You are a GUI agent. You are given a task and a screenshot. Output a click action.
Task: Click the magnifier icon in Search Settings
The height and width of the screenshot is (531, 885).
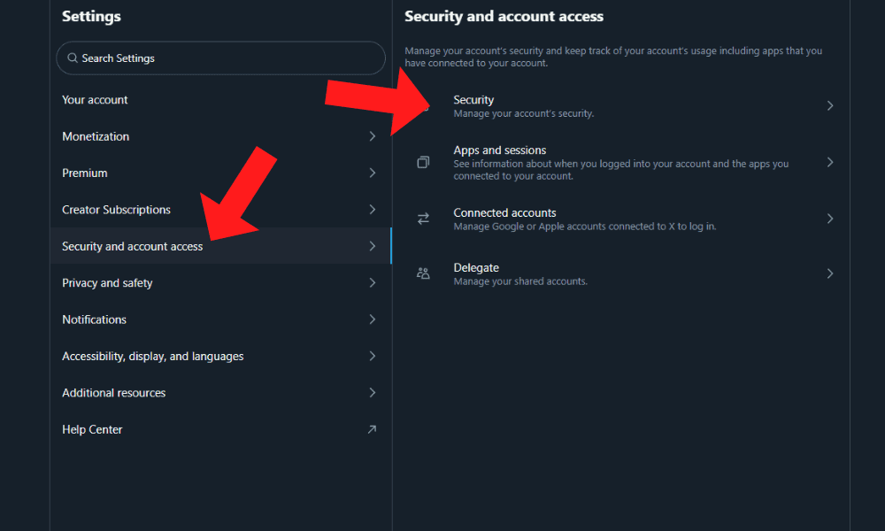[x=72, y=58]
